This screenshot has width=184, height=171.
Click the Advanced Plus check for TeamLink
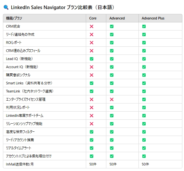click(x=144, y=91)
